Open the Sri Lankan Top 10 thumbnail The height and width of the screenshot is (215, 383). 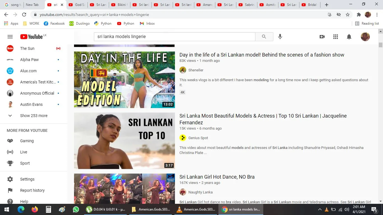(124, 141)
